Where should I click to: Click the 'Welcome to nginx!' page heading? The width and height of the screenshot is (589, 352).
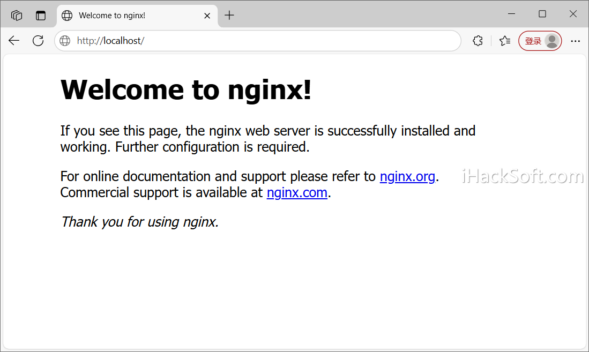coord(186,90)
